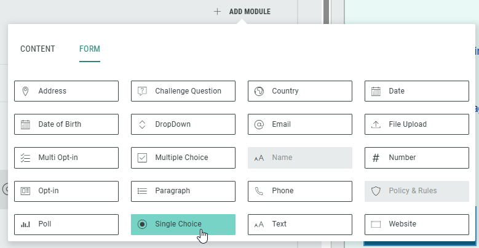The image size is (479, 248).
Task: Click the Poll bar chart icon
Action: point(25,224)
